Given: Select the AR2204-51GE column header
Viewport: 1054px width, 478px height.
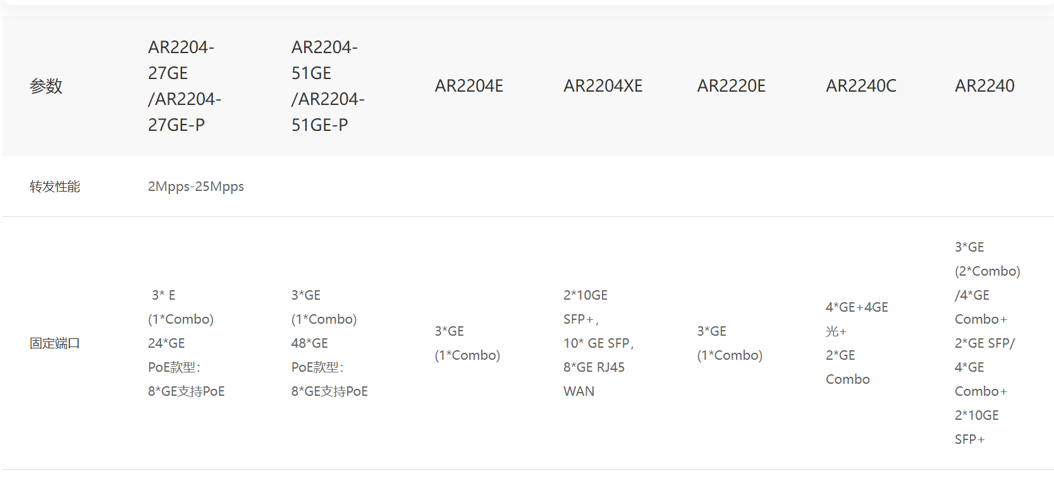Looking at the screenshot, I should (328, 86).
